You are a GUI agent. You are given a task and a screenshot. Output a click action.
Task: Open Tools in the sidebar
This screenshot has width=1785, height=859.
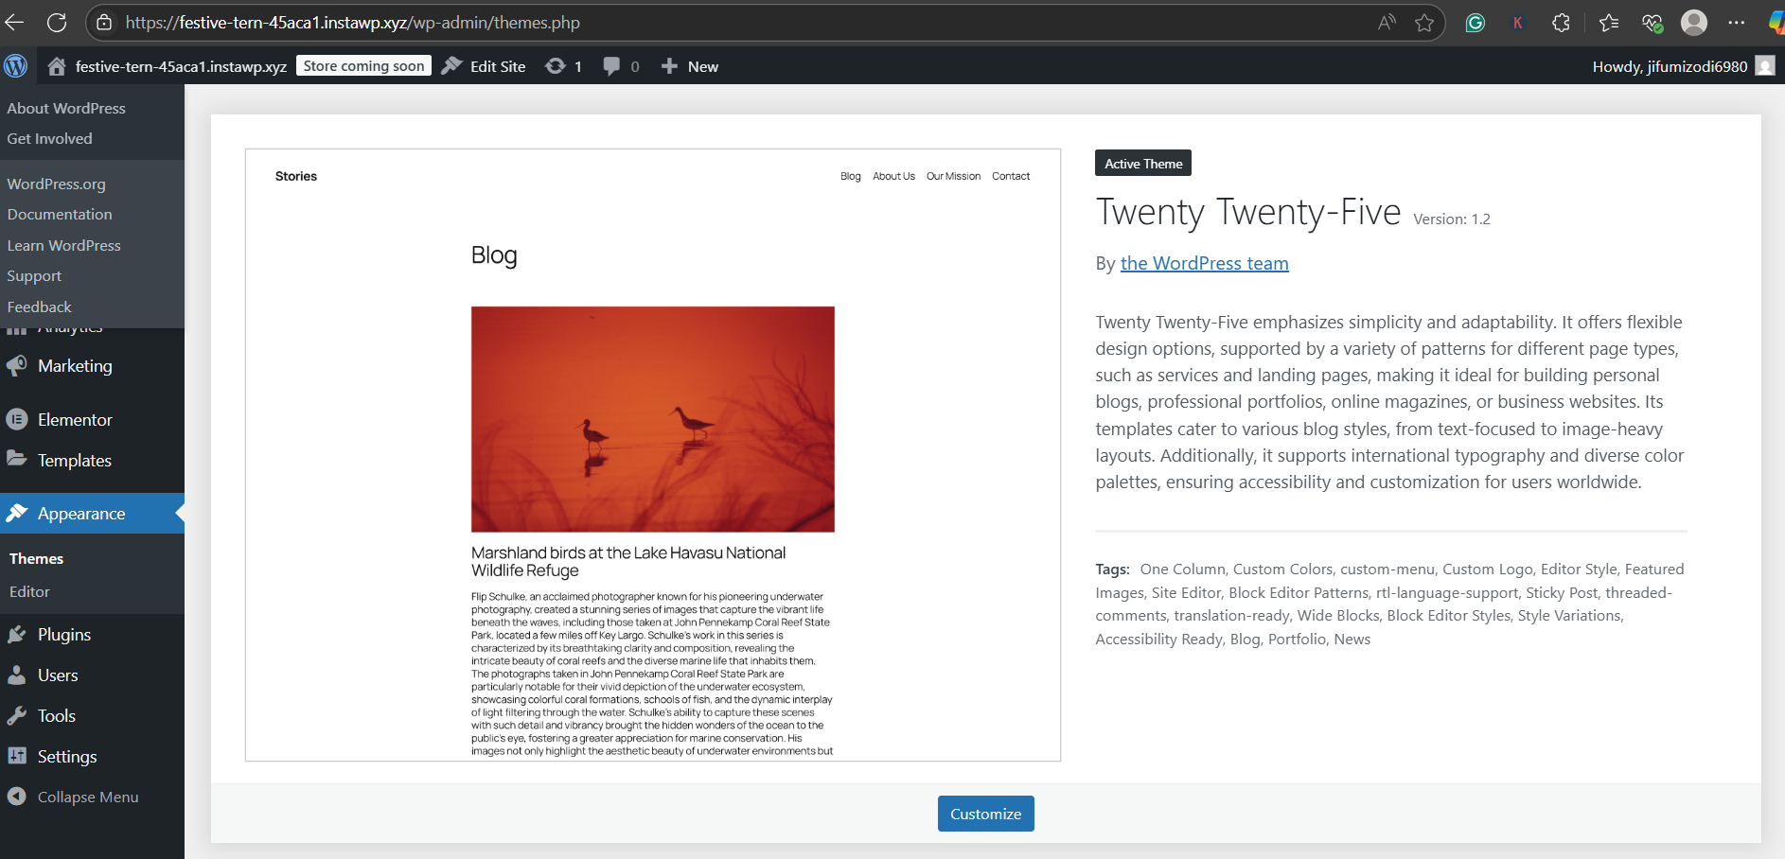57,716
